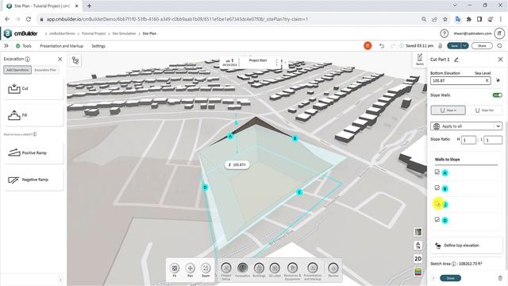The width and height of the screenshot is (508, 286).
Task: Click the lock icon near Save
Action: coord(440,46)
